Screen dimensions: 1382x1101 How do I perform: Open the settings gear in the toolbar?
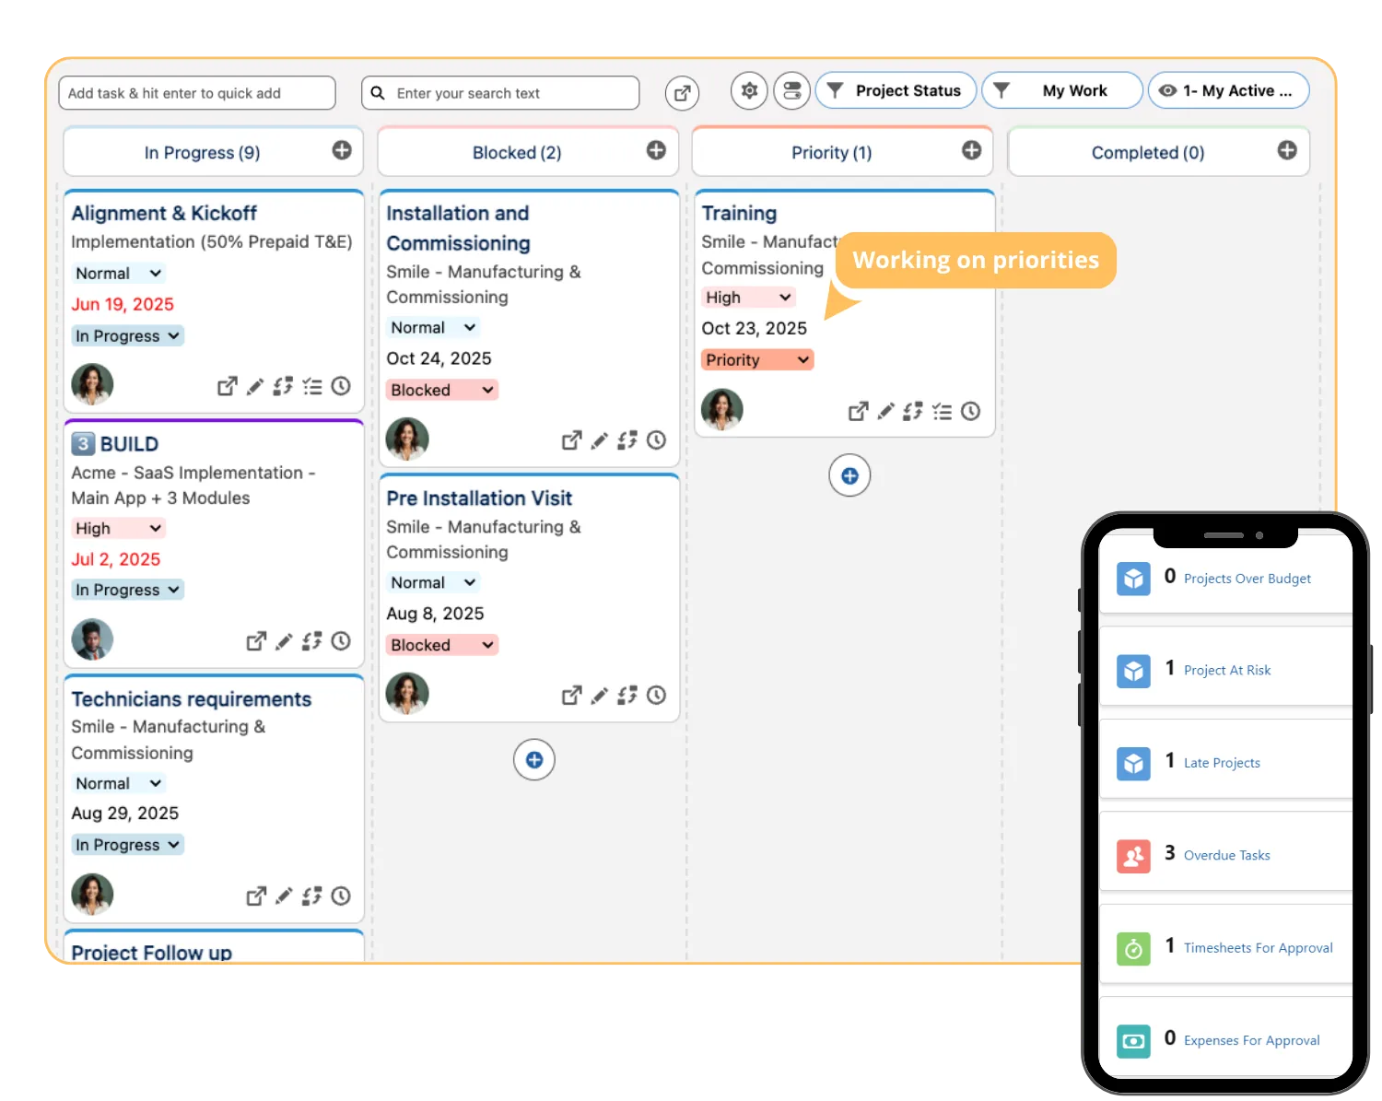749,91
